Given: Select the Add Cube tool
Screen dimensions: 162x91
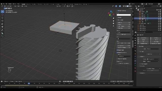Looking at the screenshot, I should (x=3, y=36).
